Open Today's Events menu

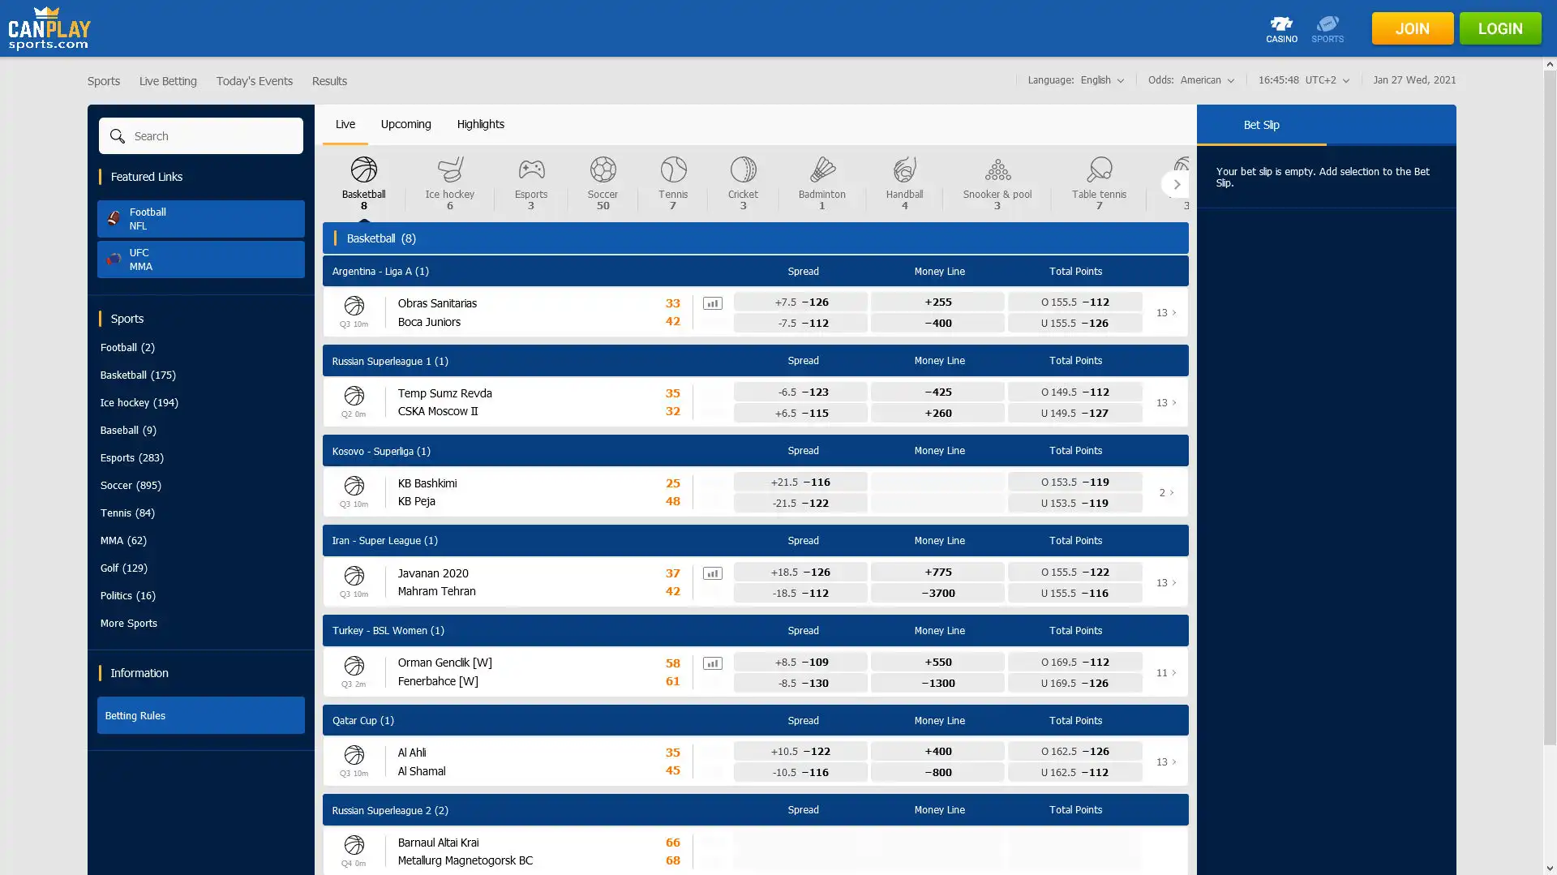pyautogui.click(x=254, y=81)
